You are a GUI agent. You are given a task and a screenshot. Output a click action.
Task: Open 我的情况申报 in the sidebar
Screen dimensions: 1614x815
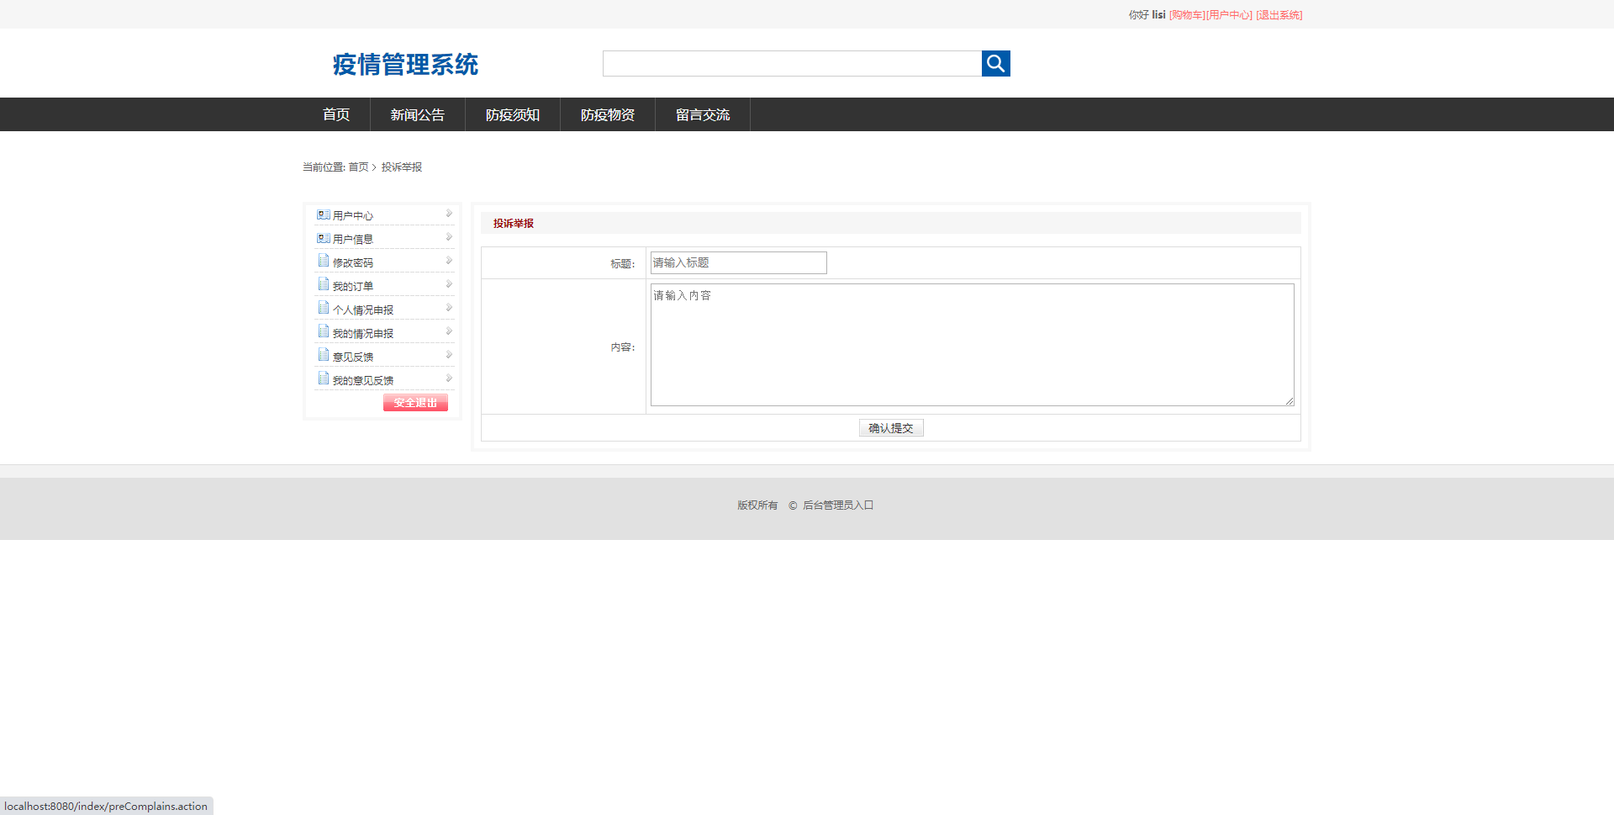(363, 334)
